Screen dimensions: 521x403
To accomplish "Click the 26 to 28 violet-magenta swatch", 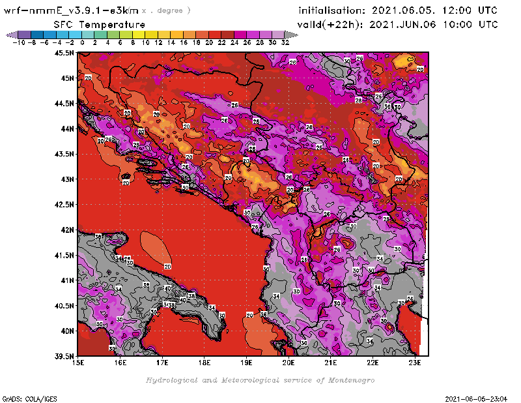I will pos(253,35).
